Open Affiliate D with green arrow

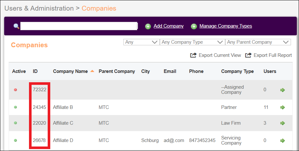[x=283, y=140]
